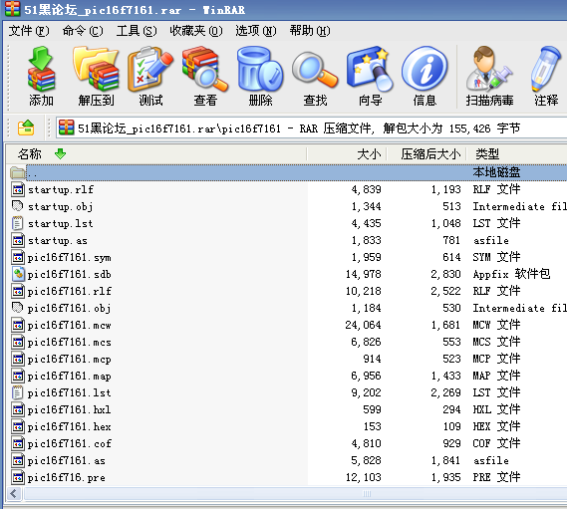Click the green sort arrow in Name header
This screenshot has width=567, height=509.
coord(61,153)
